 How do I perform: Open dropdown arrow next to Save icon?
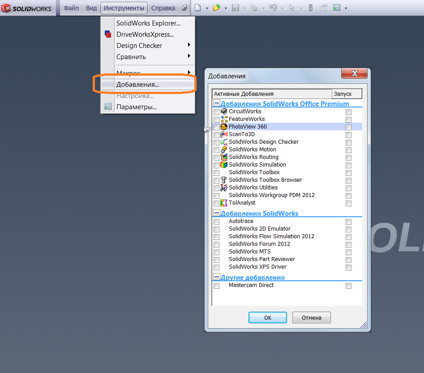point(244,9)
